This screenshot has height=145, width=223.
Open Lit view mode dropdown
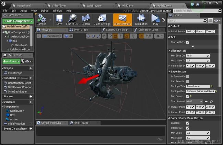click(x=68, y=36)
